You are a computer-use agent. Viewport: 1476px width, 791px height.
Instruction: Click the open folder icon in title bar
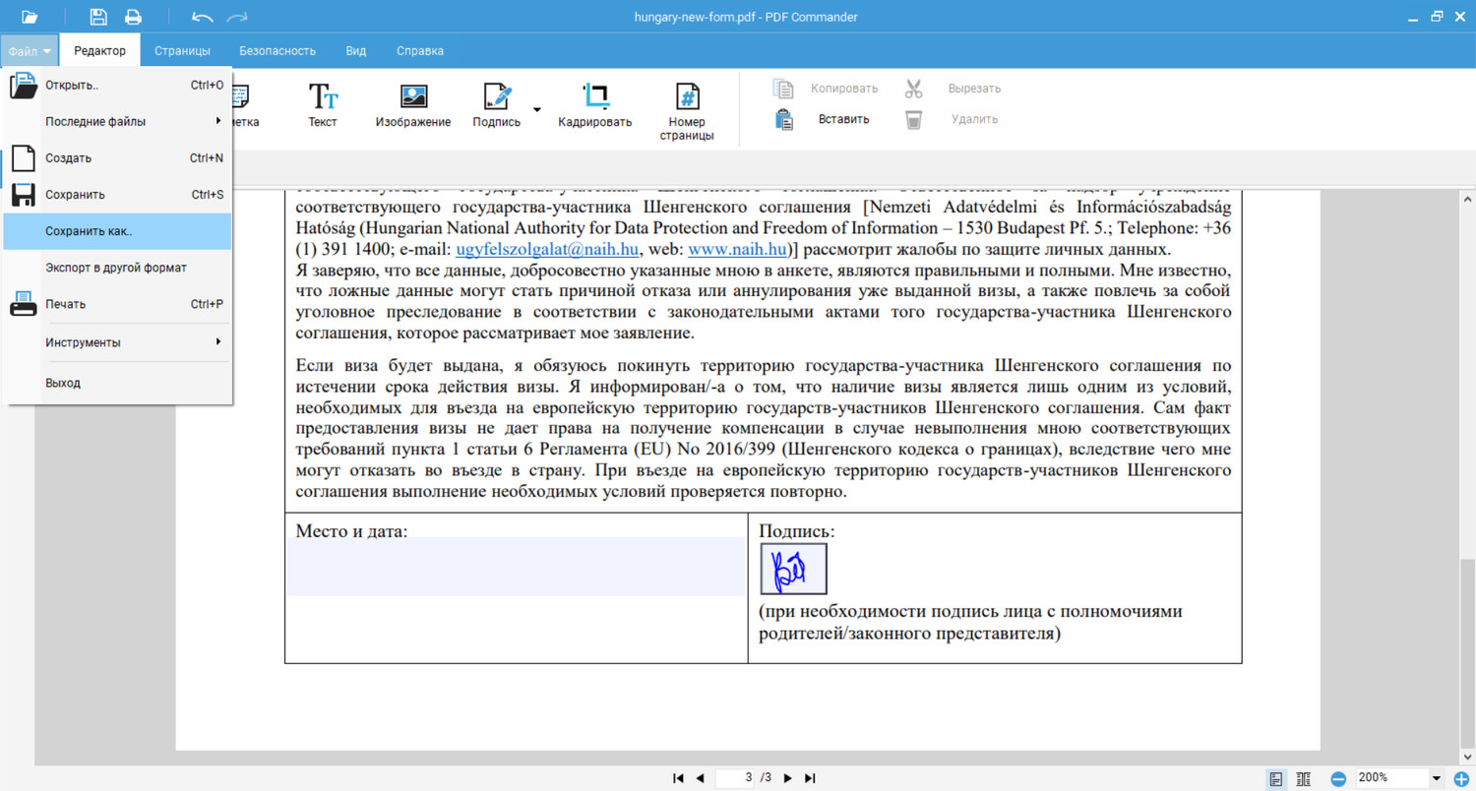point(30,17)
